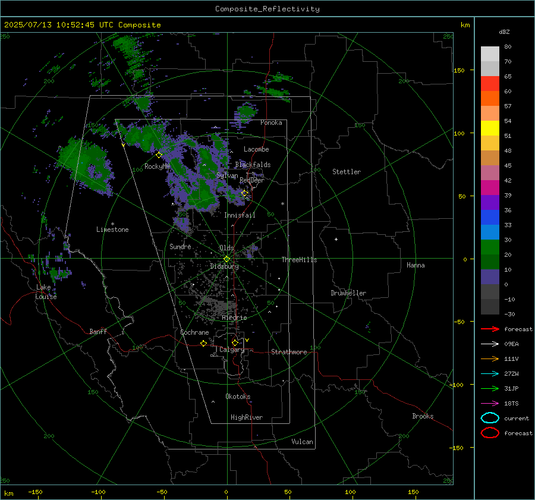Click the yellow diamond marker near RedDeer
This screenshot has height=500, width=535.
tap(244, 193)
